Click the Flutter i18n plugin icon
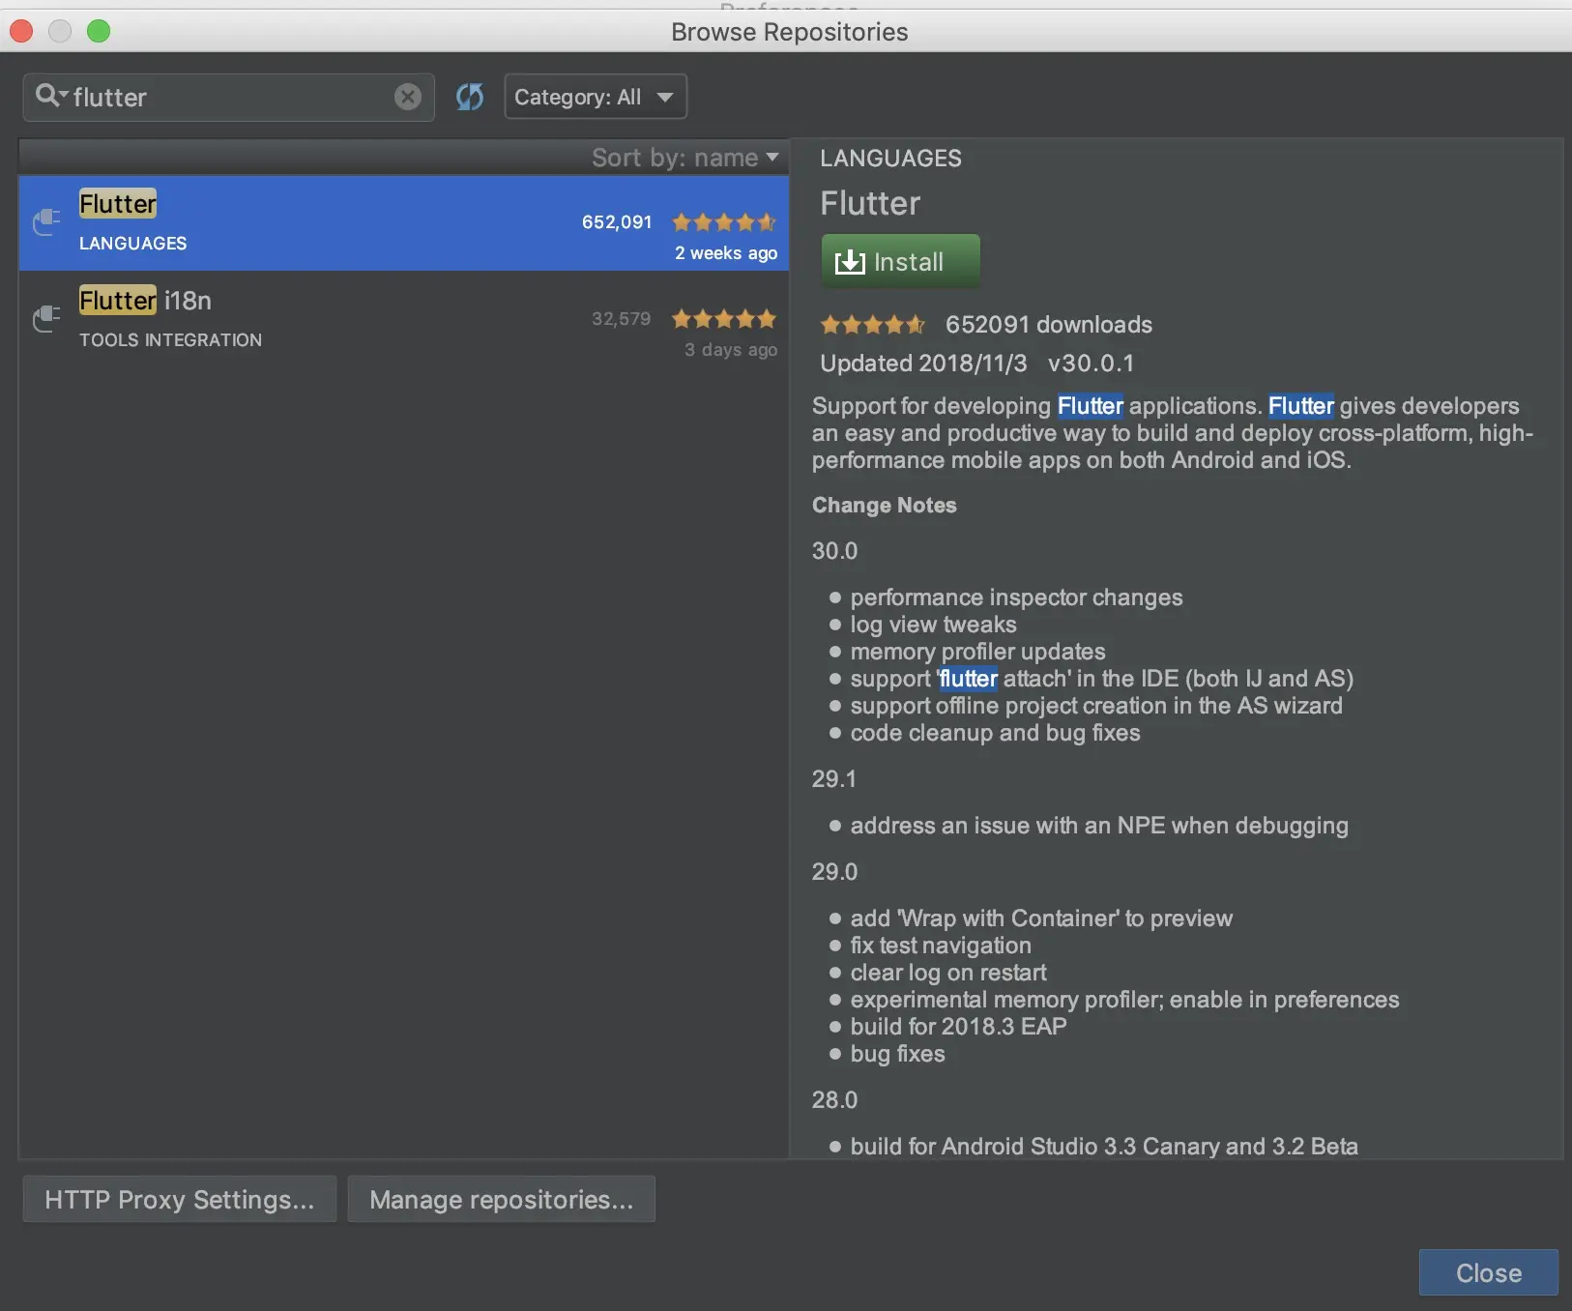Viewport: 1572px width, 1311px height. (x=46, y=319)
